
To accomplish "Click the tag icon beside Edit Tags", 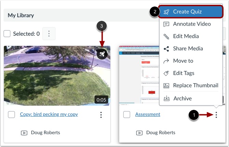I will point(166,73).
